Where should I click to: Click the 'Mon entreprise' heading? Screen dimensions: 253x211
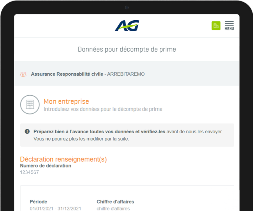coord(66,101)
